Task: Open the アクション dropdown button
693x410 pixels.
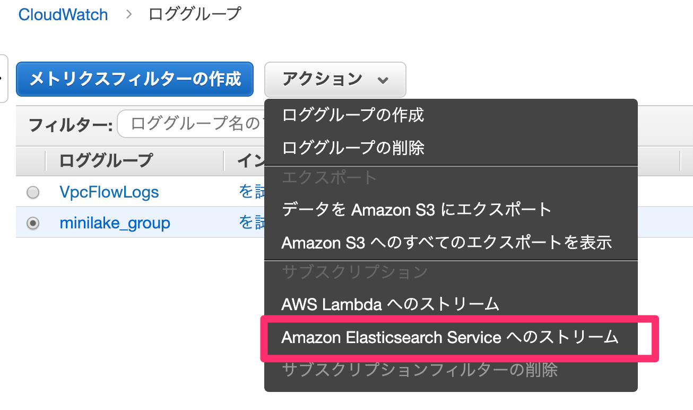Action: tap(335, 80)
